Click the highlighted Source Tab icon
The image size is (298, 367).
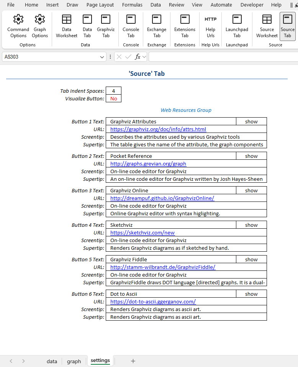click(x=287, y=19)
